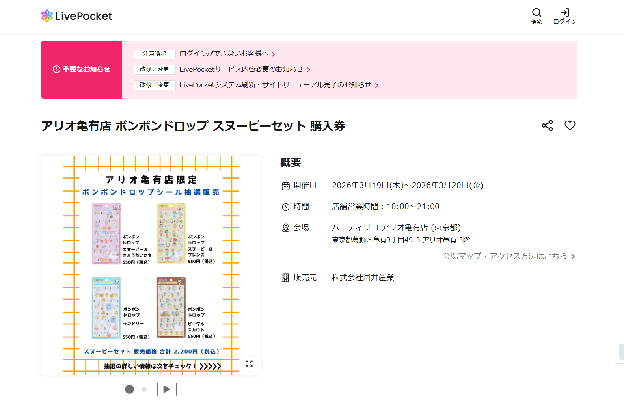Open the 検索 search icon
624x402 pixels.
(x=536, y=15)
